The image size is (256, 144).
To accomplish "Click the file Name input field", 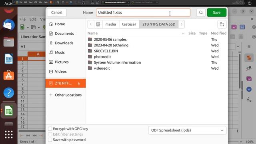I will pyautogui.click(x=143, y=12).
